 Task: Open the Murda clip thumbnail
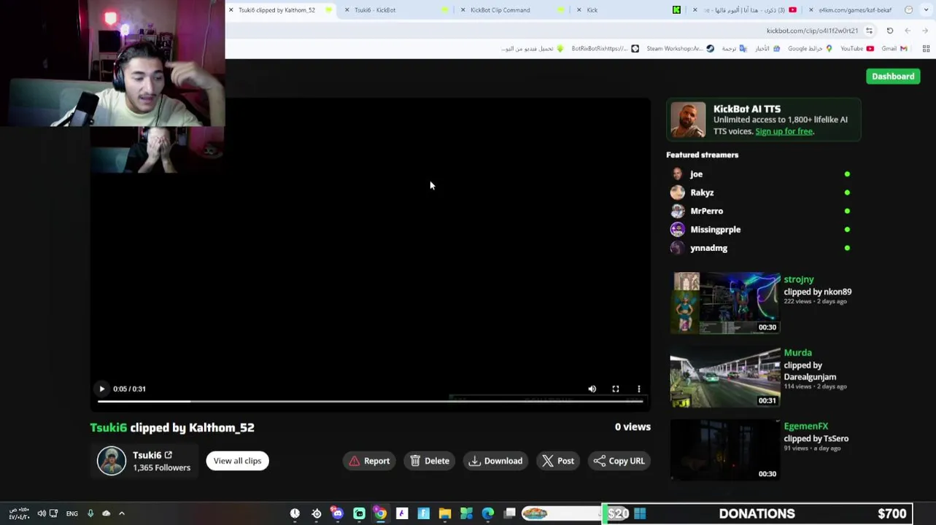click(725, 377)
